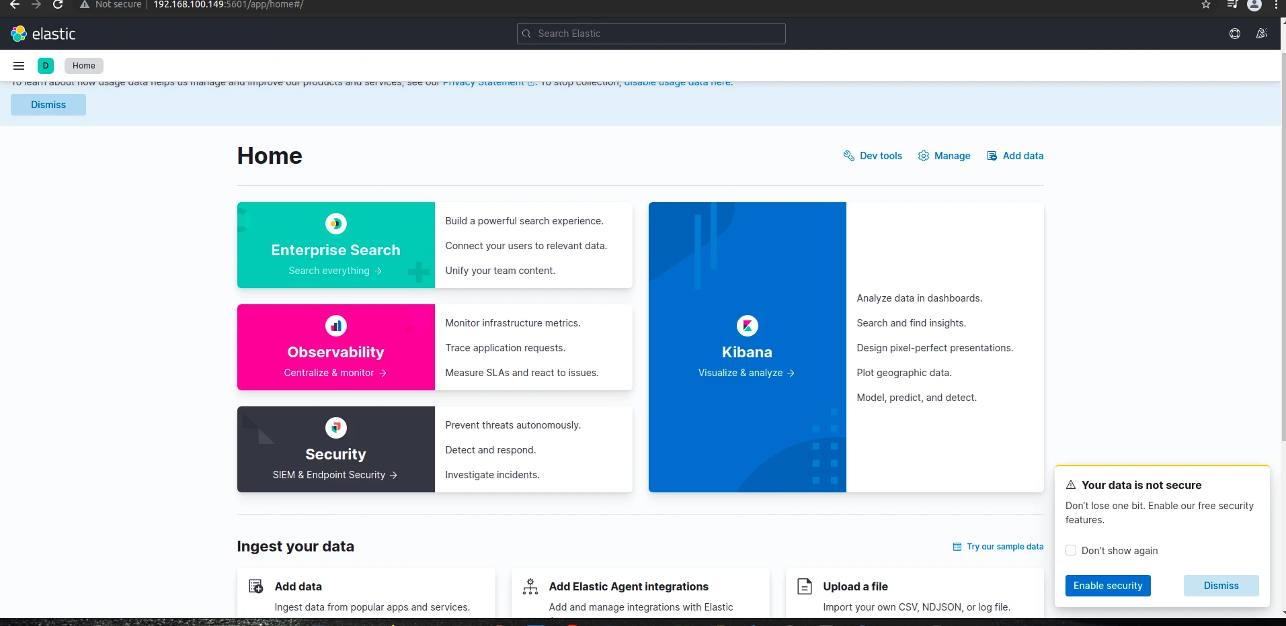
Task: Dismiss the usage data banner
Action: [x=48, y=105]
